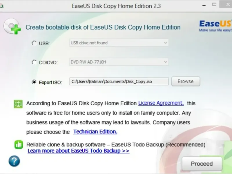Open the License Agreement link
This screenshot has width=232, height=174.
click(x=161, y=103)
